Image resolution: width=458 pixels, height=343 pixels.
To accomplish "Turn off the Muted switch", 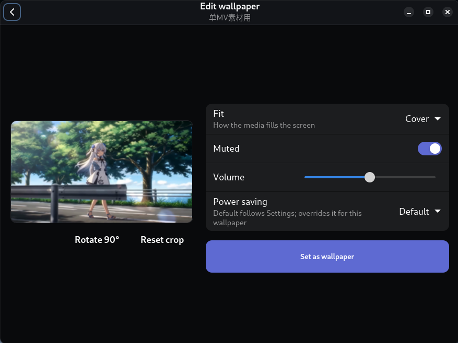I will (430, 149).
